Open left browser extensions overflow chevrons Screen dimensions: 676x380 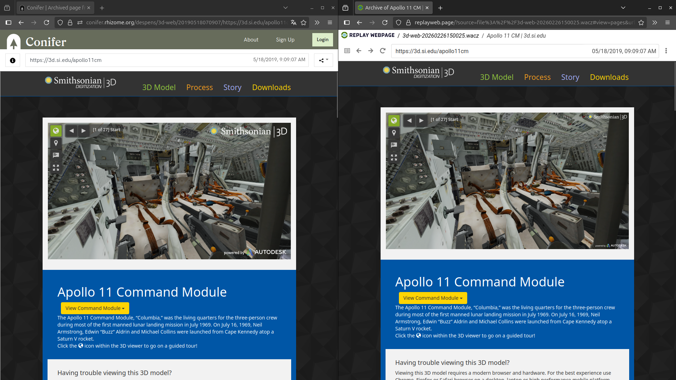pyautogui.click(x=317, y=23)
